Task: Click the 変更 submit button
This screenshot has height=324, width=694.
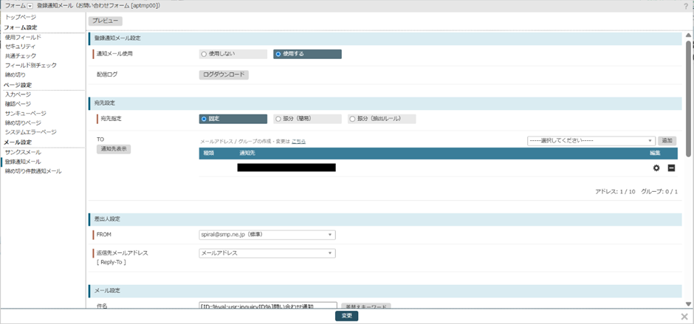Action: [346, 316]
